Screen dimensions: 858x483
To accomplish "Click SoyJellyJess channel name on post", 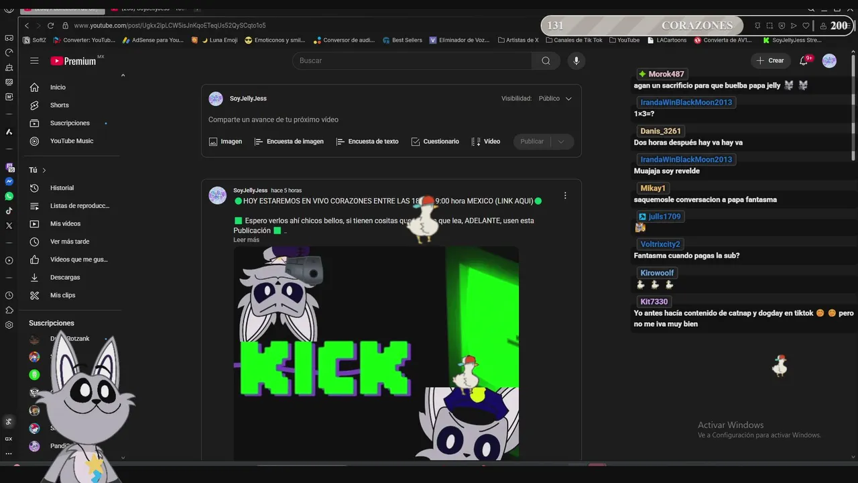I will coord(250,191).
